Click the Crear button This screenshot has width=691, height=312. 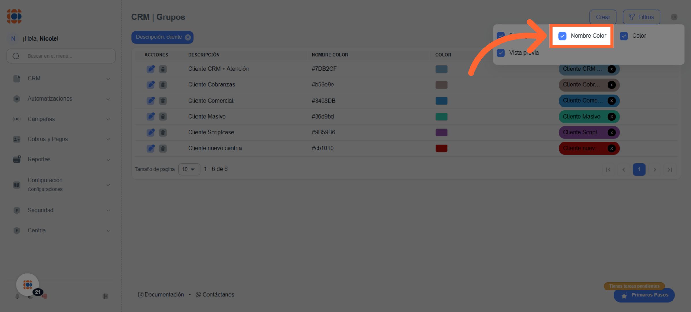coord(603,17)
